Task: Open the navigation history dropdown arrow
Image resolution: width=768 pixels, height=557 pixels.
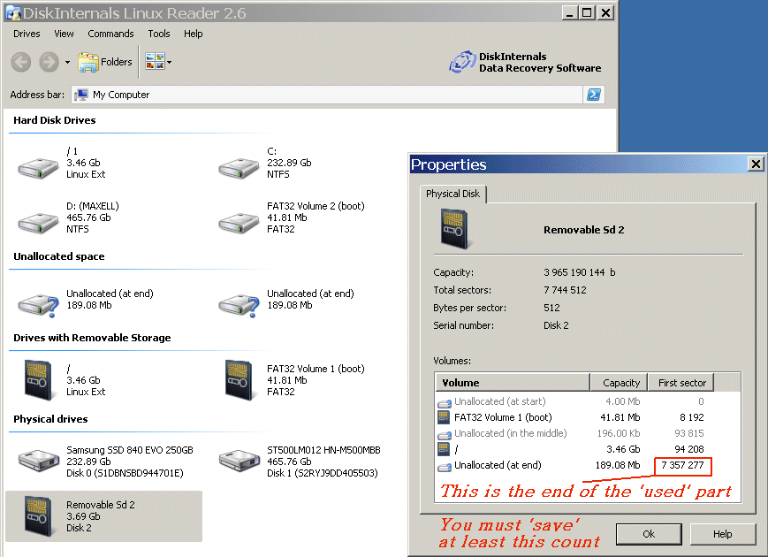Action: [x=67, y=62]
